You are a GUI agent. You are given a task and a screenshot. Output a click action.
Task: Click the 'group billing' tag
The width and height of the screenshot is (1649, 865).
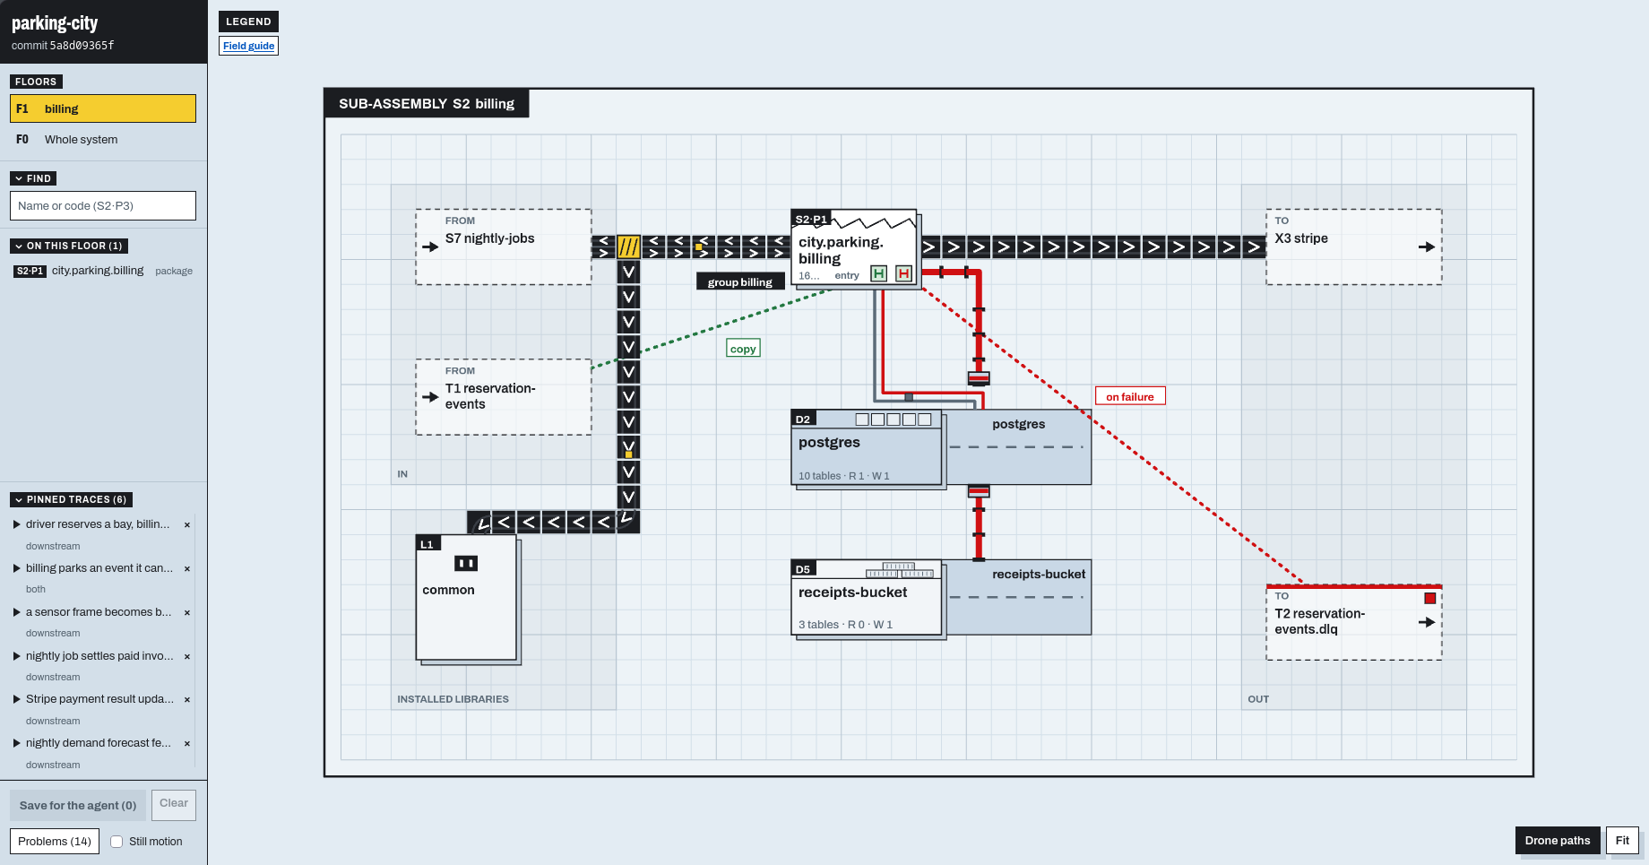coord(740,281)
